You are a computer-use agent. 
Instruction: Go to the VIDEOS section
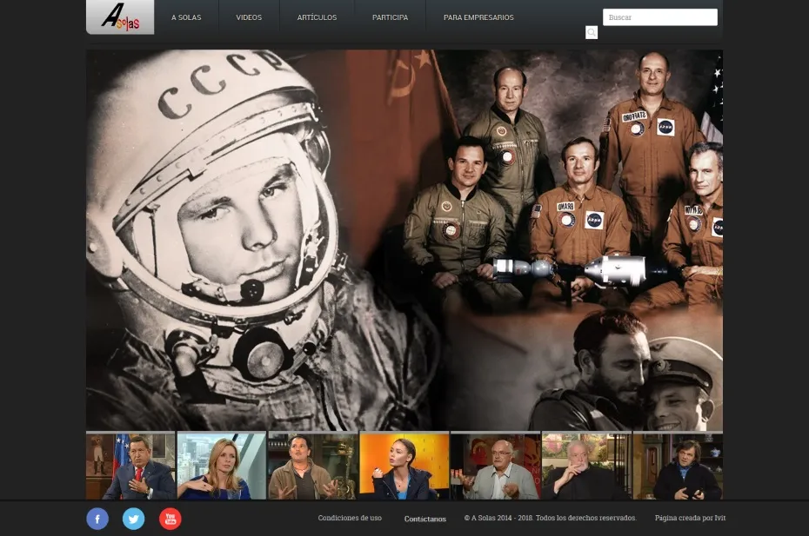[249, 17]
